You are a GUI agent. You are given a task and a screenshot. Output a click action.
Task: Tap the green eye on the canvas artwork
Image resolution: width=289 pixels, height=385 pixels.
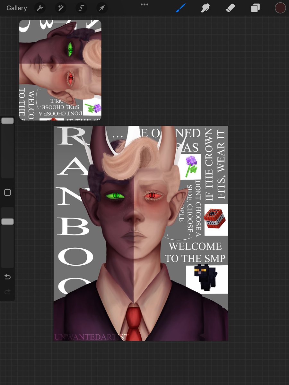pos(115,195)
